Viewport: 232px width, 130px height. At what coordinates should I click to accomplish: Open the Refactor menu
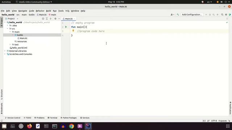click(40, 11)
